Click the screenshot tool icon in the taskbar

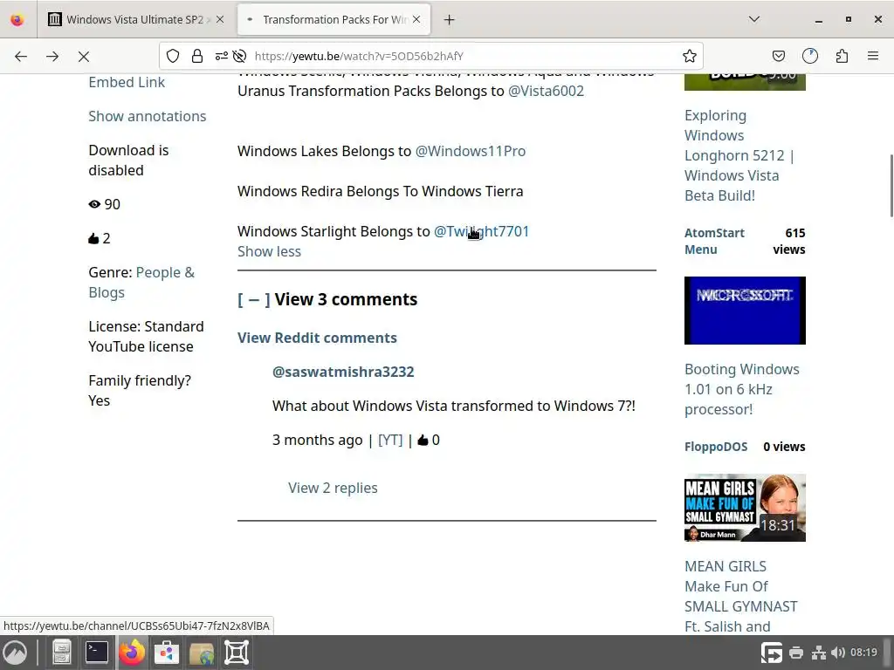[x=237, y=653]
